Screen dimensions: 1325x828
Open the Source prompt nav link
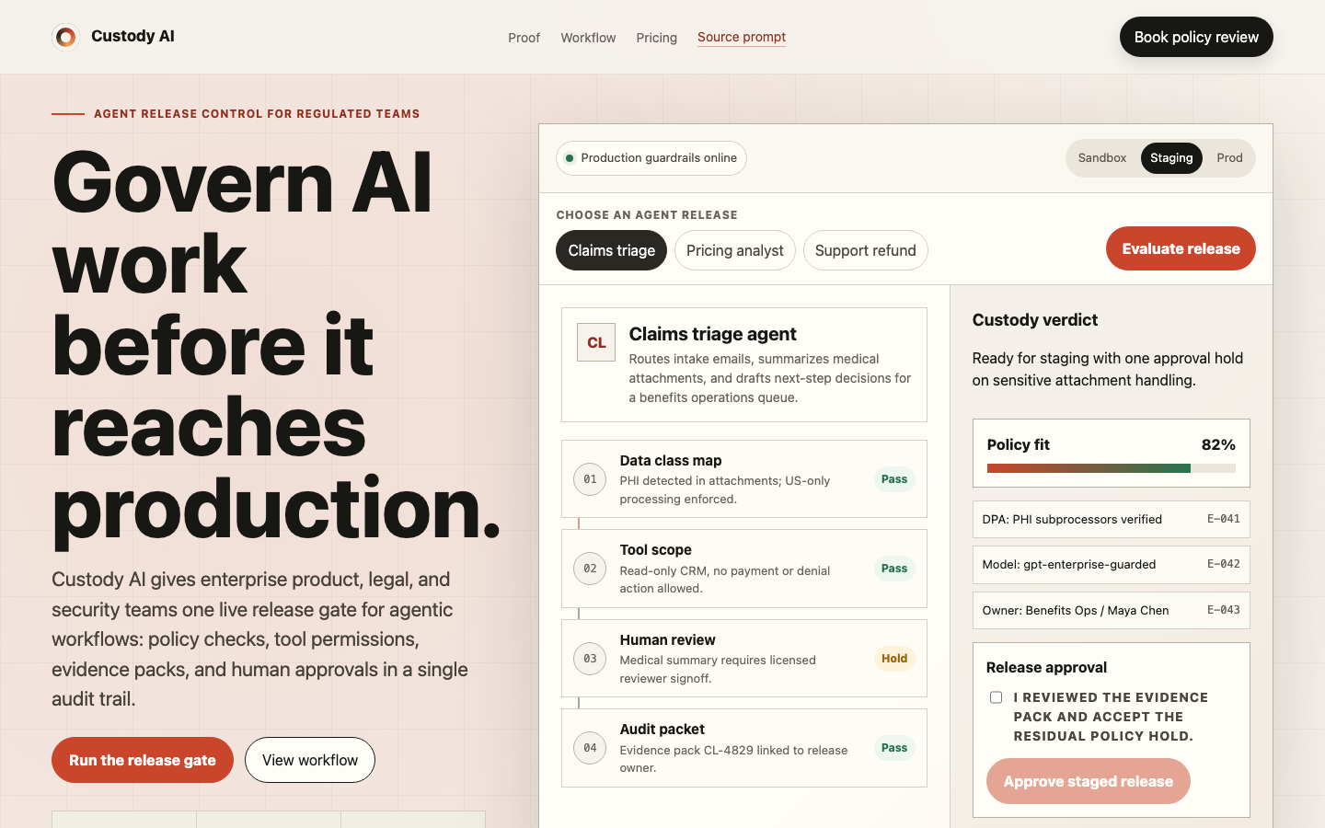pos(742,37)
